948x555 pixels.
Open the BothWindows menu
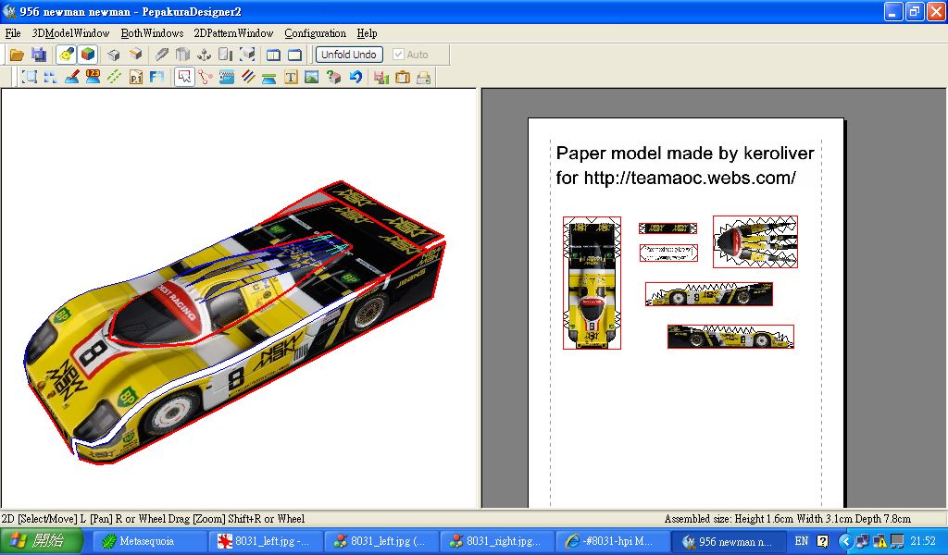pos(153,33)
